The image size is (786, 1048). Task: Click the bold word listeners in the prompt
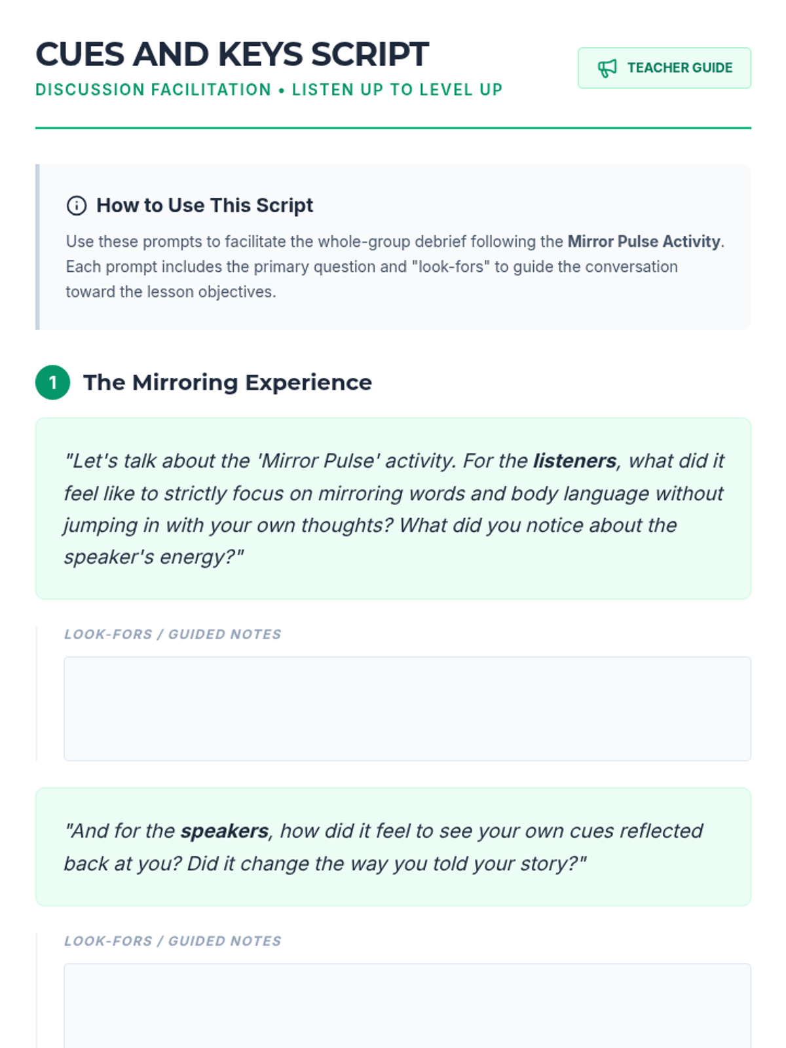pyautogui.click(x=574, y=461)
